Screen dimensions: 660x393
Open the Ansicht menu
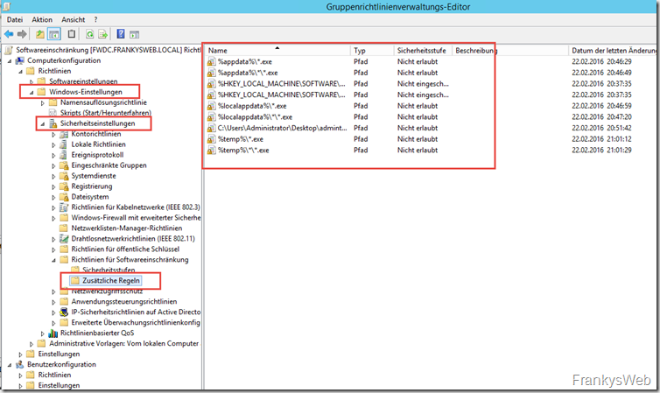click(74, 19)
